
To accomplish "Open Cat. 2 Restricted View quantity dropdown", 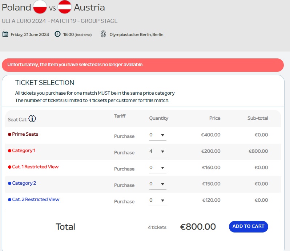I will point(158,201).
